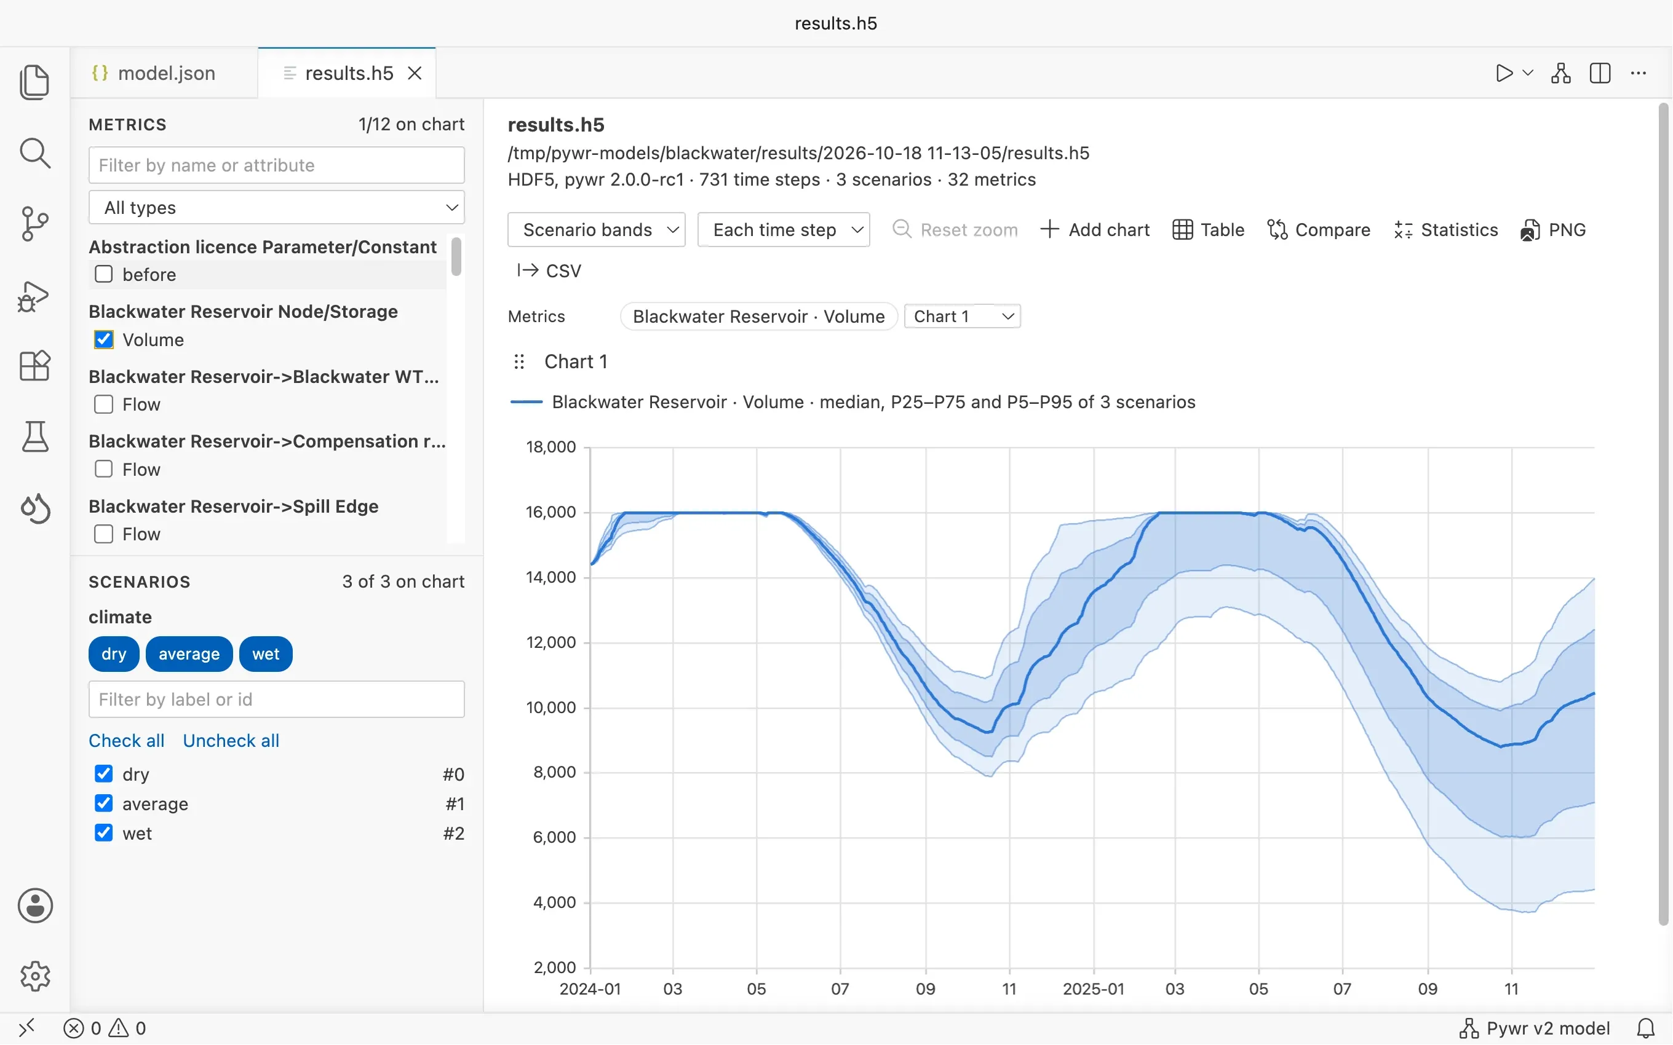Image resolution: width=1673 pixels, height=1045 pixels.
Task: Open the Scenario bands dropdown
Action: coord(596,229)
